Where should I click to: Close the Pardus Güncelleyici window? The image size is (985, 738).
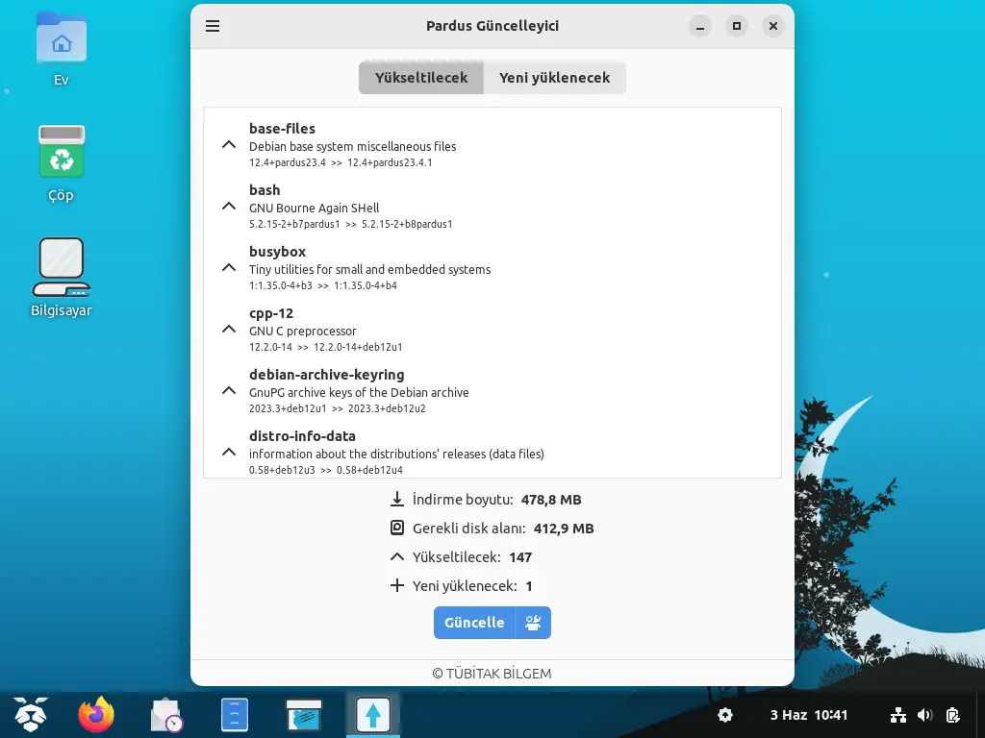click(x=772, y=26)
